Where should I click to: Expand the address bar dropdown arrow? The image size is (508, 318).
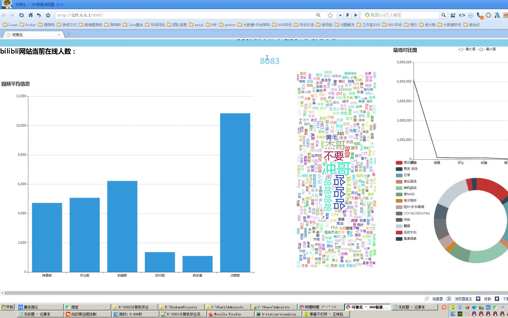(x=340, y=15)
